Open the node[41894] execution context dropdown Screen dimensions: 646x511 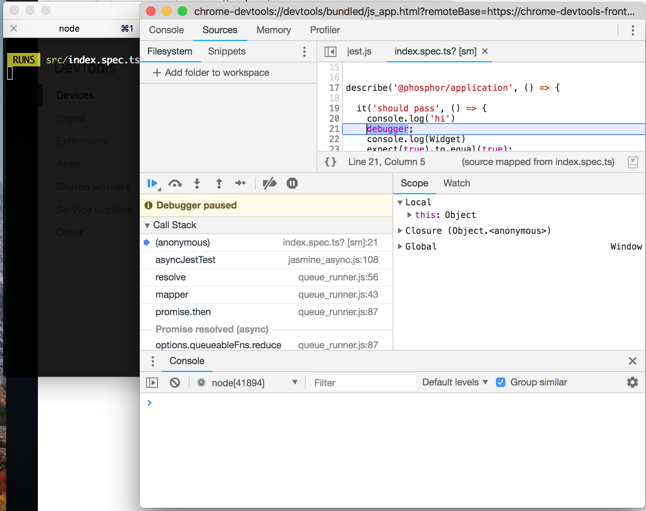click(248, 382)
